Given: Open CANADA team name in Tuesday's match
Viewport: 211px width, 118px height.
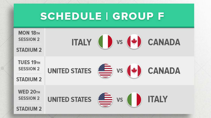Looking at the screenshot, I should click(164, 71).
